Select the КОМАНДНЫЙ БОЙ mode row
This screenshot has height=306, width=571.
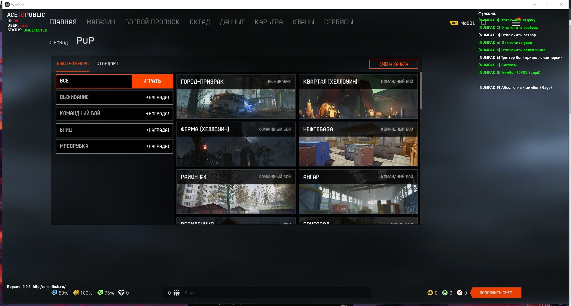(114, 114)
